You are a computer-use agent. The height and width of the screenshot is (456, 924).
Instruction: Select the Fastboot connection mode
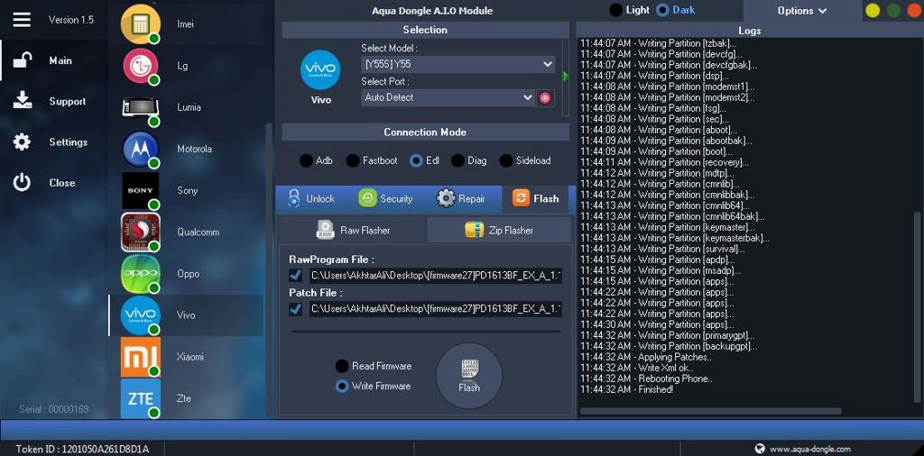coord(372,160)
